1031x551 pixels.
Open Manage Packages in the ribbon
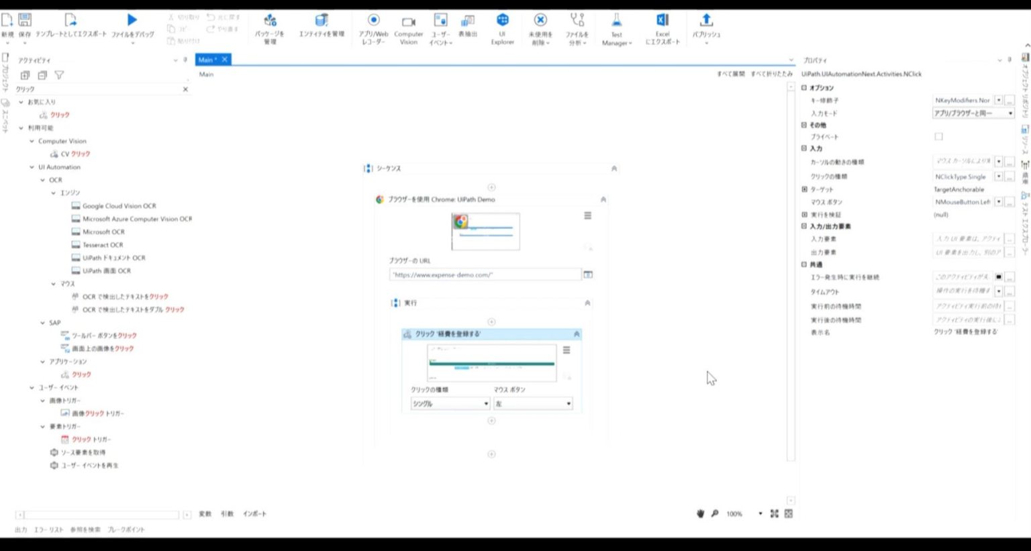[x=270, y=21]
